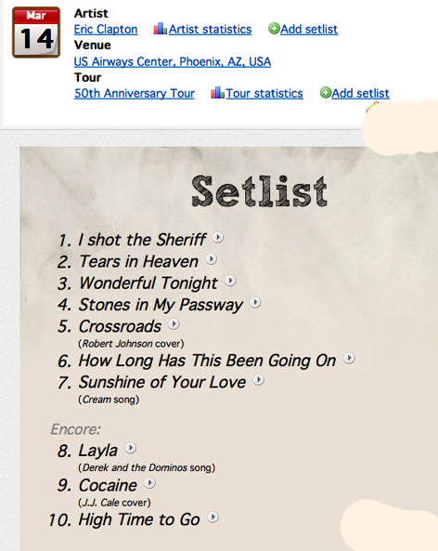438x551 pixels.
Task: Play I shot the Sheriff preview
Action: coord(218,238)
